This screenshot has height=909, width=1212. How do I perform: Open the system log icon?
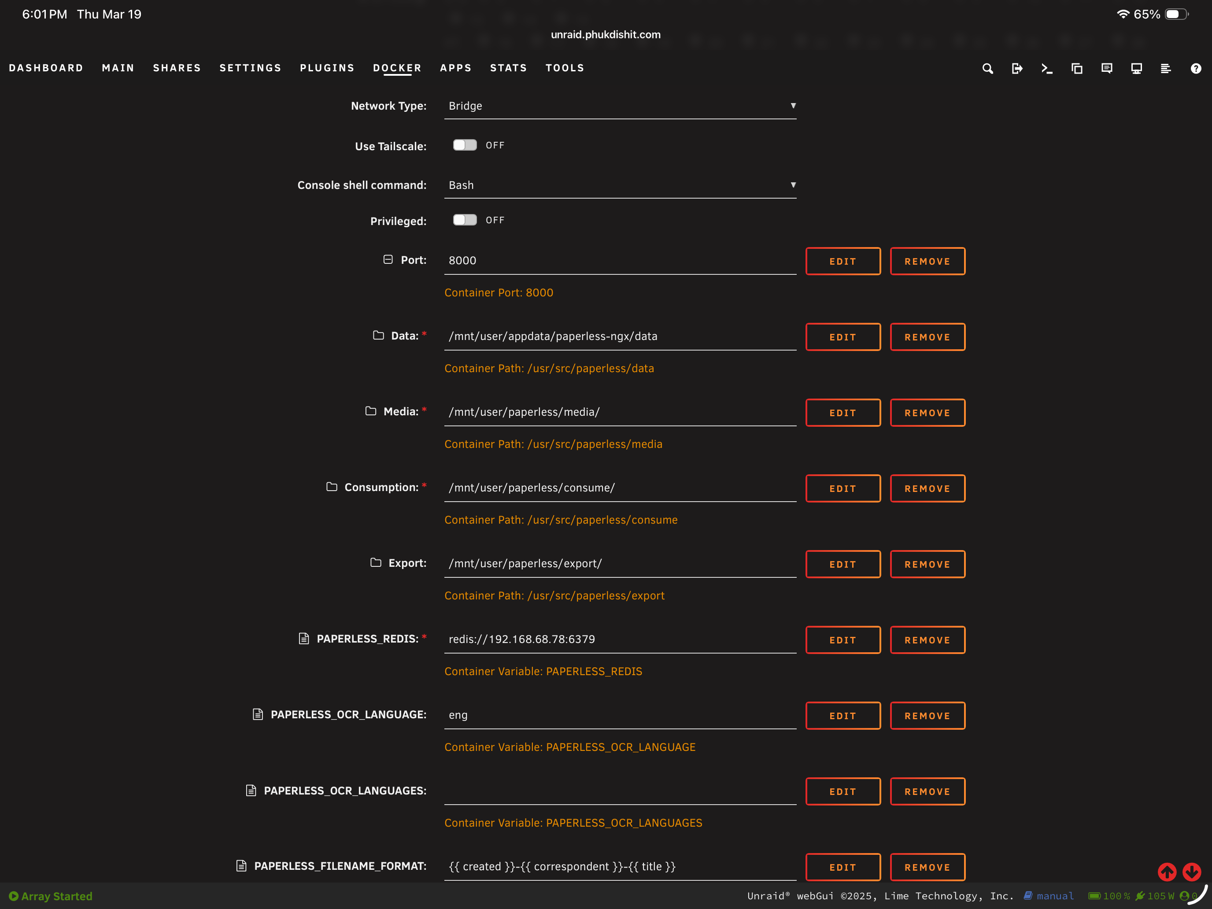pyautogui.click(x=1165, y=69)
